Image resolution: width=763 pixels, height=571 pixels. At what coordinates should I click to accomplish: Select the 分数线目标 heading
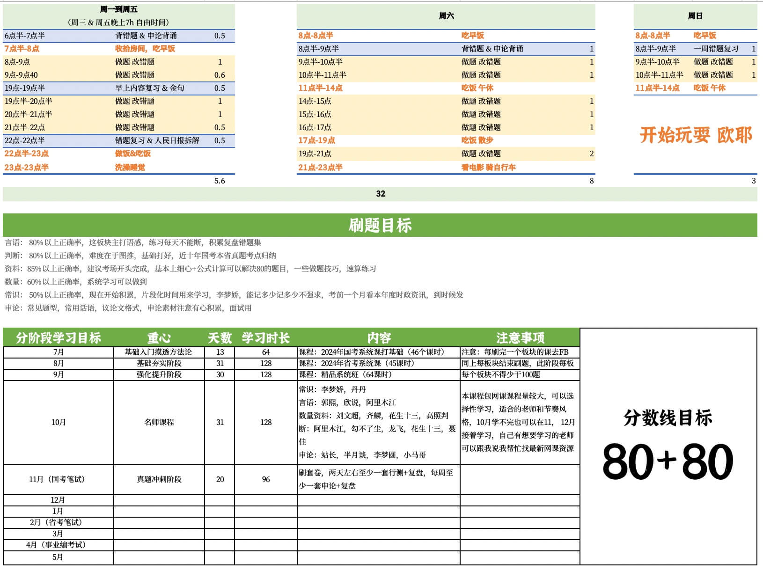668,418
